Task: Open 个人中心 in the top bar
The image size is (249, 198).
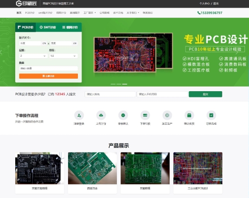Action: pyautogui.click(x=205, y=4)
